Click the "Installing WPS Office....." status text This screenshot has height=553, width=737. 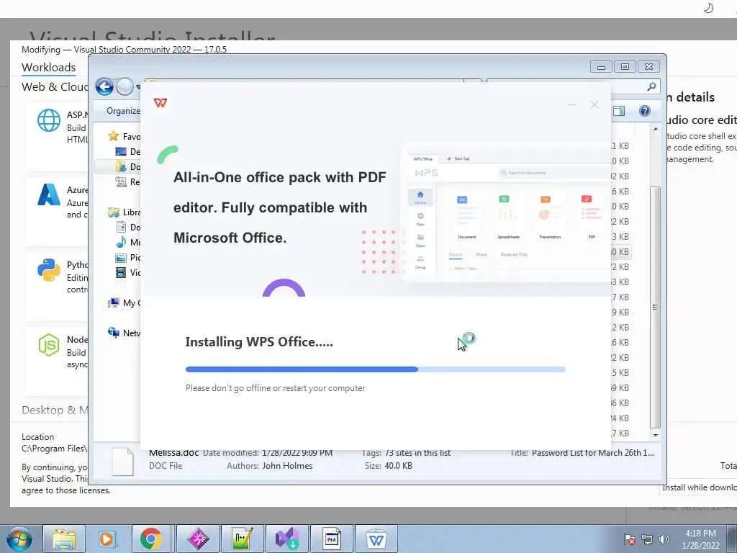259,342
